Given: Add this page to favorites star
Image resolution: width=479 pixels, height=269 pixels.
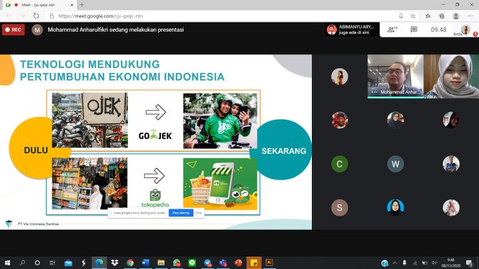Looking at the screenshot, I should pos(413,16).
